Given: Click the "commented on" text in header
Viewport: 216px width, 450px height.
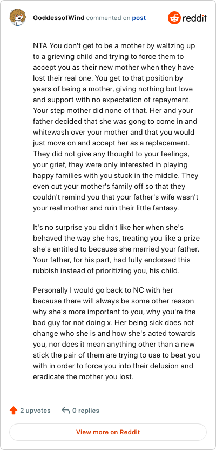Looking at the screenshot, I should pyautogui.click(x=109, y=18).
